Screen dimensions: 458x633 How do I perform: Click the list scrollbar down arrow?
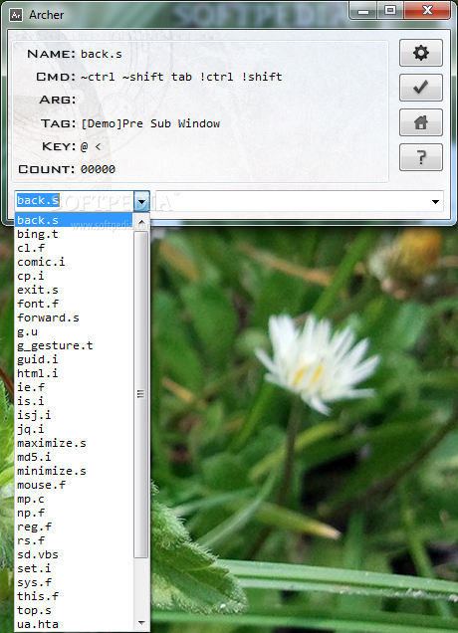(141, 623)
